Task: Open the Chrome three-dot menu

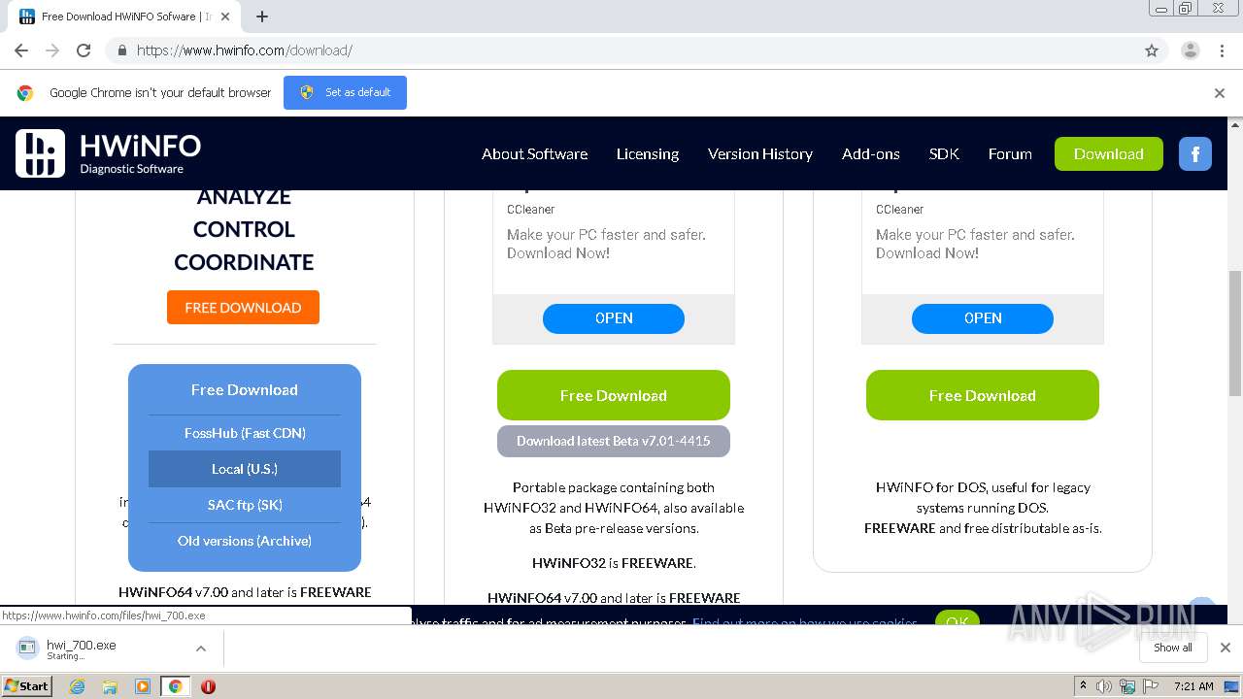Action: 1223,50
